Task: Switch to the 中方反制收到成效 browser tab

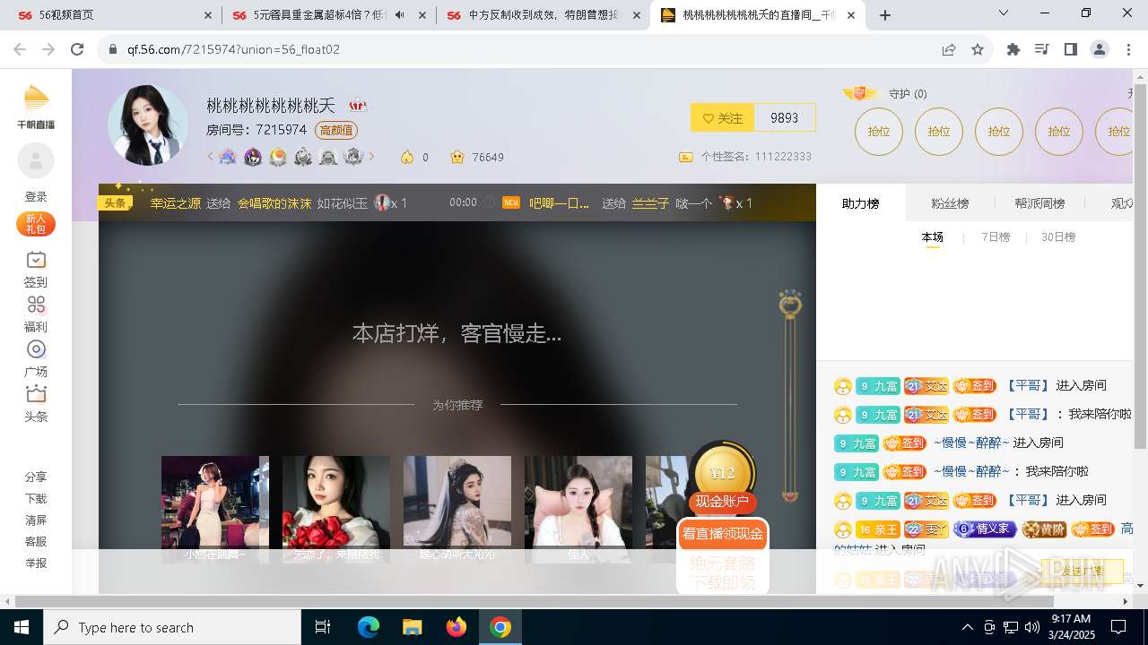Action: [544, 15]
